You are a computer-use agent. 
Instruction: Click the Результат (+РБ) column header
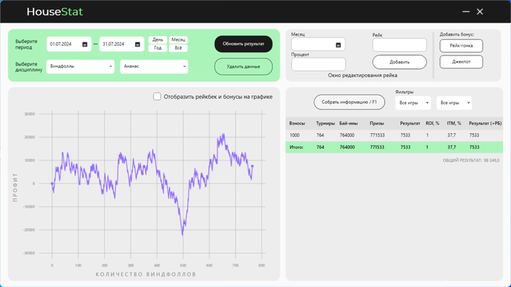(485, 124)
